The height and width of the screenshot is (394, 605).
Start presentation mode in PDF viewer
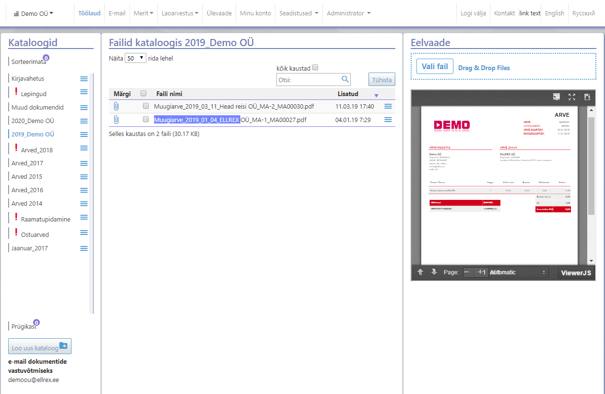557,97
